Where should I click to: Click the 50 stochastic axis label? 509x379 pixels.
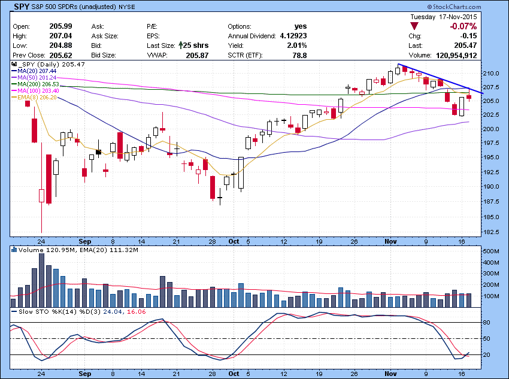[x=487, y=338]
